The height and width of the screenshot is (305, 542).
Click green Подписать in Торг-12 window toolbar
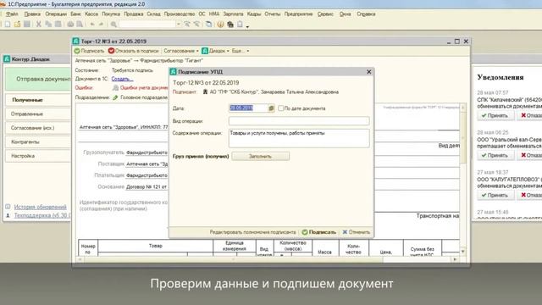click(x=89, y=51)
